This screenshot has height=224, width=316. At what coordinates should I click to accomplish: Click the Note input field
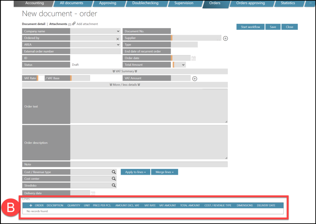149,164
